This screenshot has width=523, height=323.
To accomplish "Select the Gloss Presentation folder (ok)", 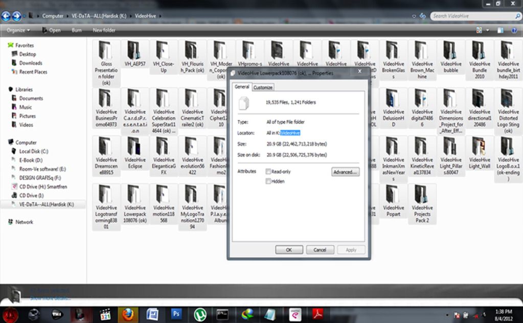I will point(106,63).
